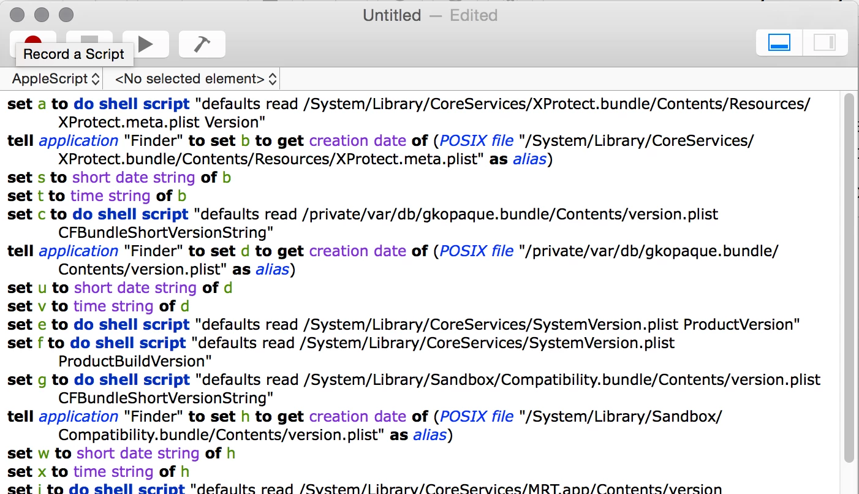Toggle the bottom log pane view button

click(x=779, y=42)
